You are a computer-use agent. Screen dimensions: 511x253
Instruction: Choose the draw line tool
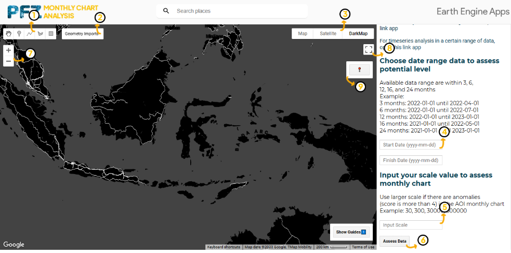[x=30, y=34]
